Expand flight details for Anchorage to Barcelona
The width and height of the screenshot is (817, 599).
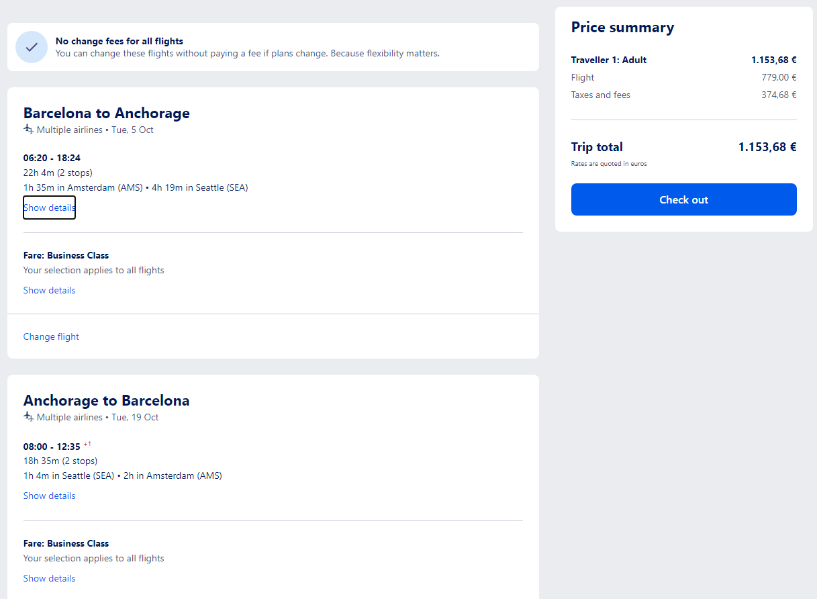coord(49,496)
